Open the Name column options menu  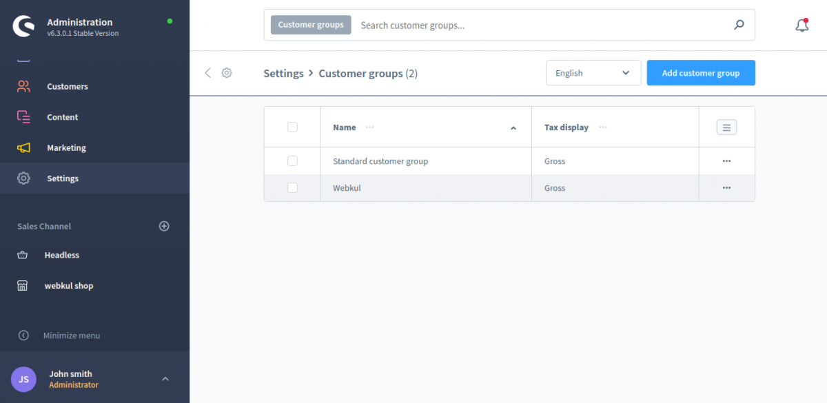[x=369, y=127]
